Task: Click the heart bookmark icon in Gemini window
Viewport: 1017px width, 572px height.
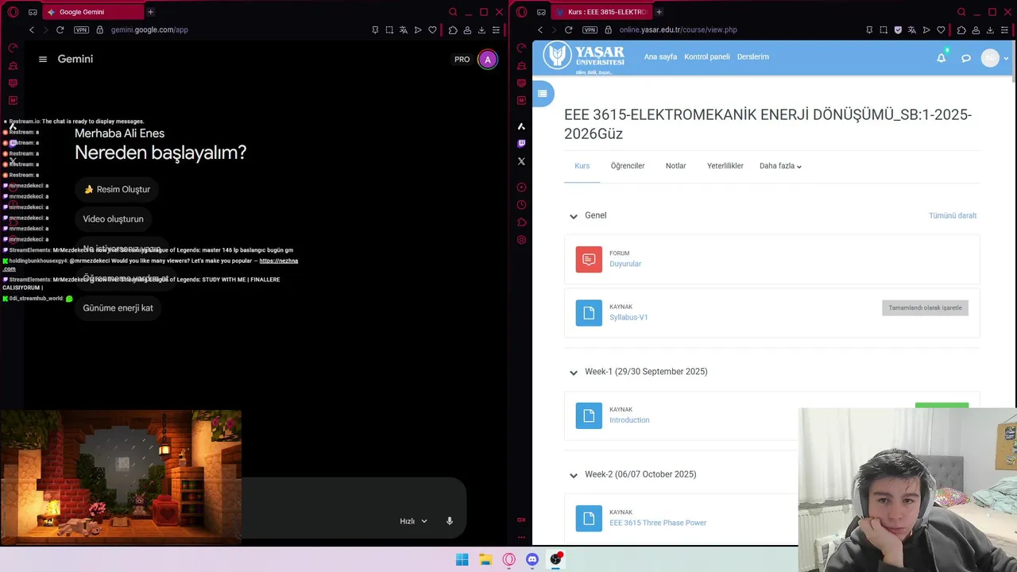Action: [432, 29]
